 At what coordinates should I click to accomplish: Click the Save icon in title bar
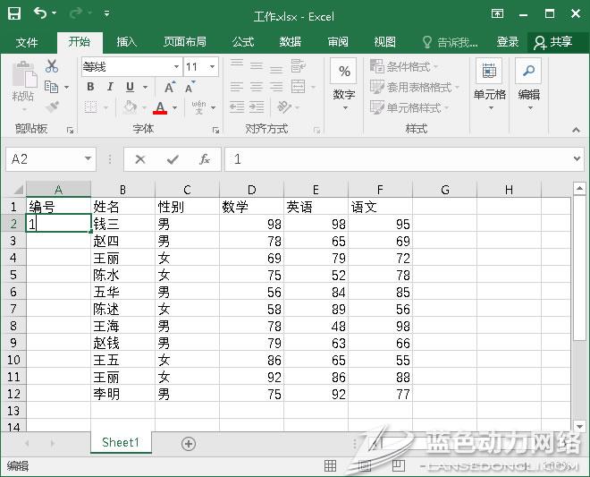[x=16, y=14]
